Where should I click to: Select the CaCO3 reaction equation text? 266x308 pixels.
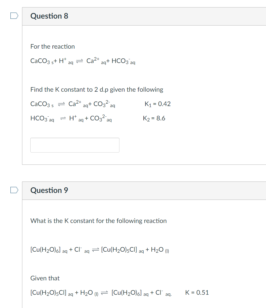(82, 61)
